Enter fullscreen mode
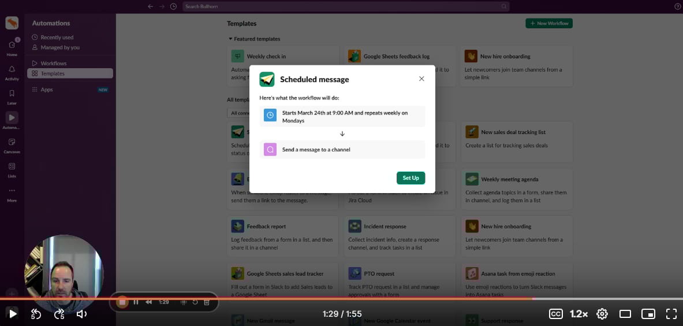 coord(671,314)
